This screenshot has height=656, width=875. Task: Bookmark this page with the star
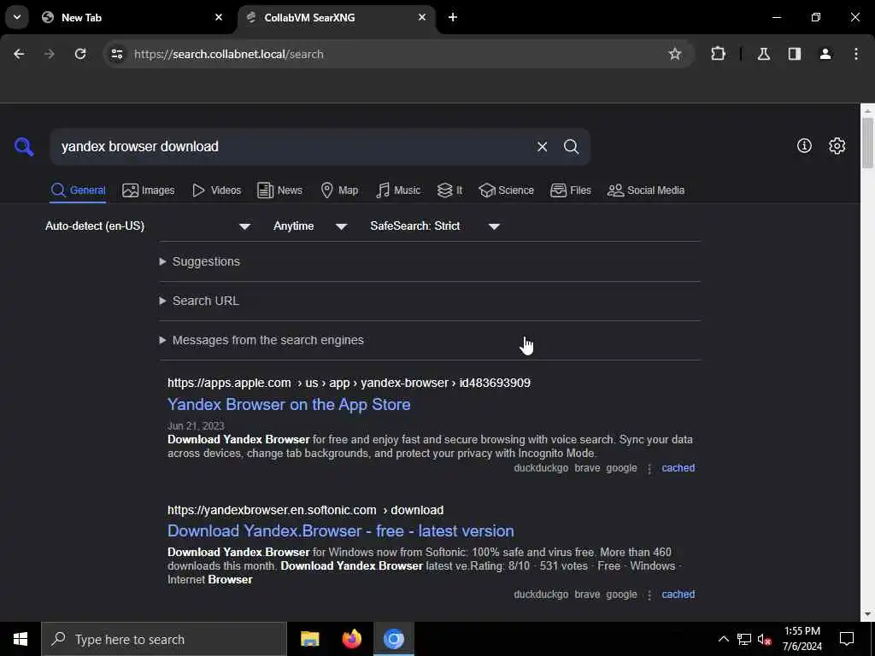(x=675, y=54)
